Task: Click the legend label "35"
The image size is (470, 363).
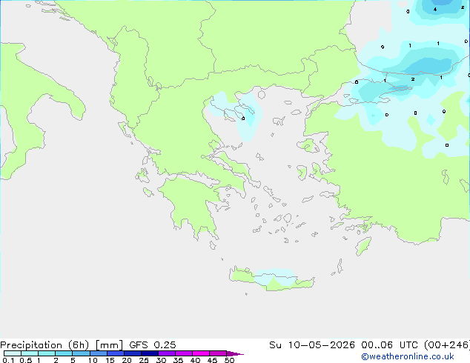Action: coord(178,360)
